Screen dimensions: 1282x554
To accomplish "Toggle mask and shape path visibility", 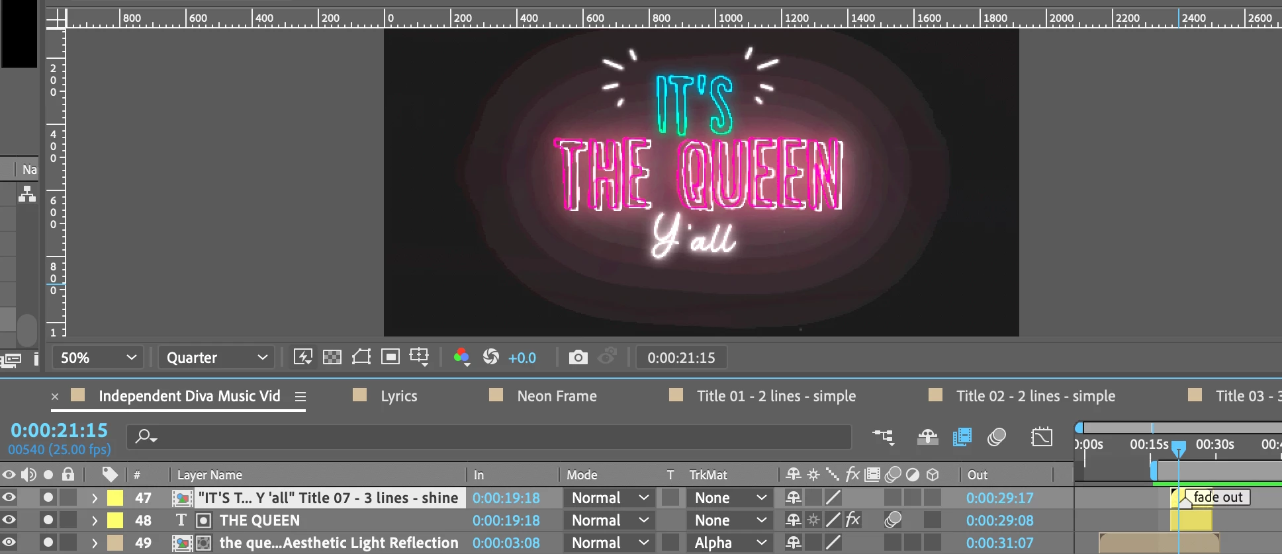I will point(361,357).
